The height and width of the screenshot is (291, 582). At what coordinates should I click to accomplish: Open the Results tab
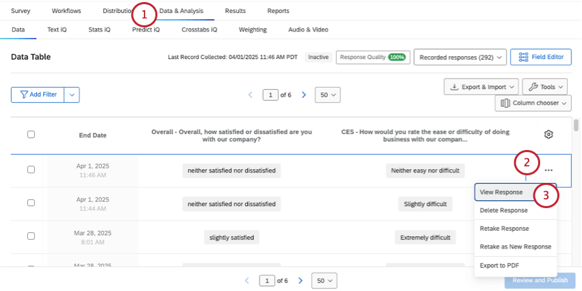coord(236,11)
